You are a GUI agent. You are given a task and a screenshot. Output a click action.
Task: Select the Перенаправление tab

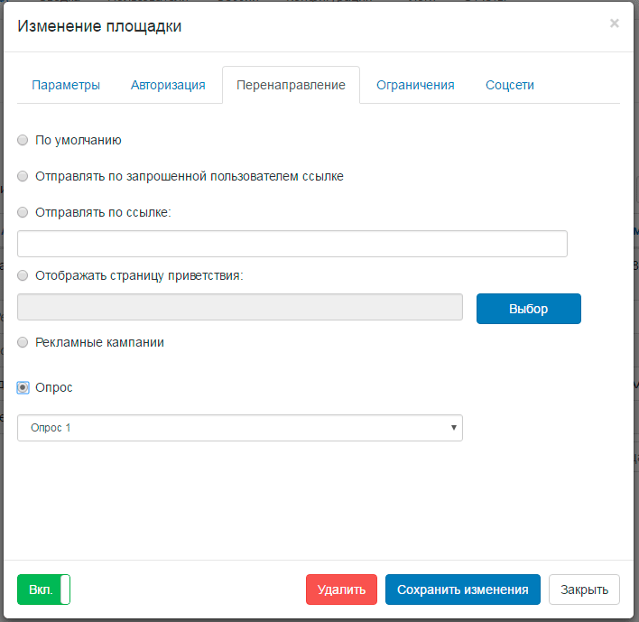click(291, 85)
